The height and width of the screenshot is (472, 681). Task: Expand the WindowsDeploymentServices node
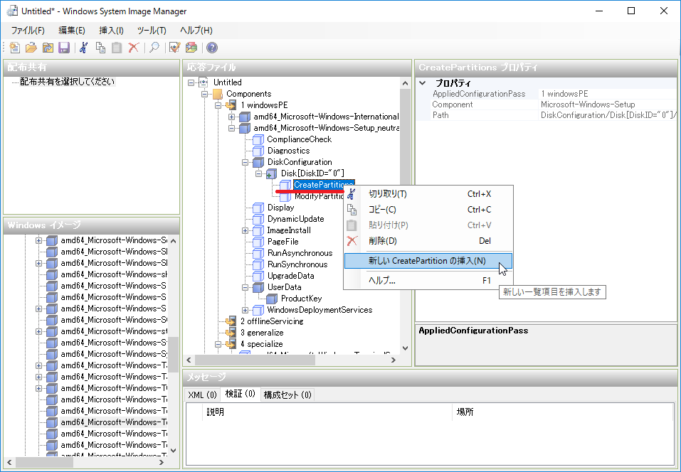(246, 310)
